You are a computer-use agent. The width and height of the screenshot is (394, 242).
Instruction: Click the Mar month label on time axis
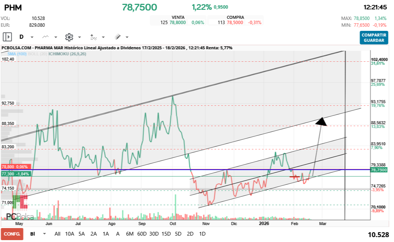[323, 224]
